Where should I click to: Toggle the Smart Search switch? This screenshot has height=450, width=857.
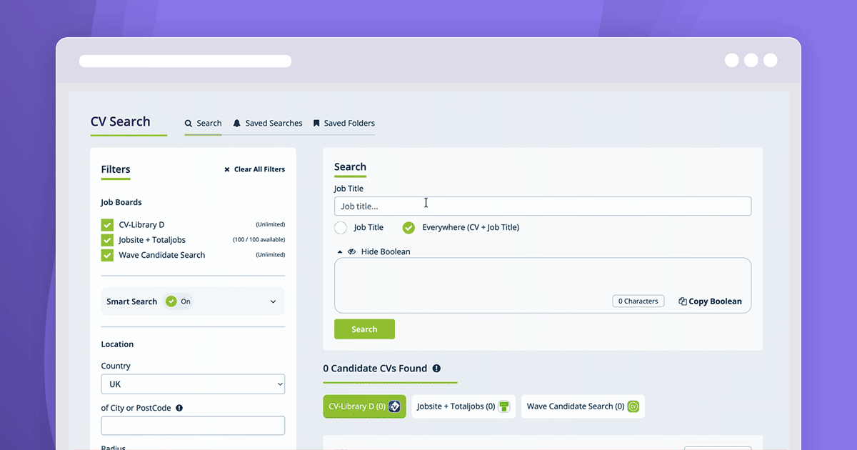pos(179,301)
